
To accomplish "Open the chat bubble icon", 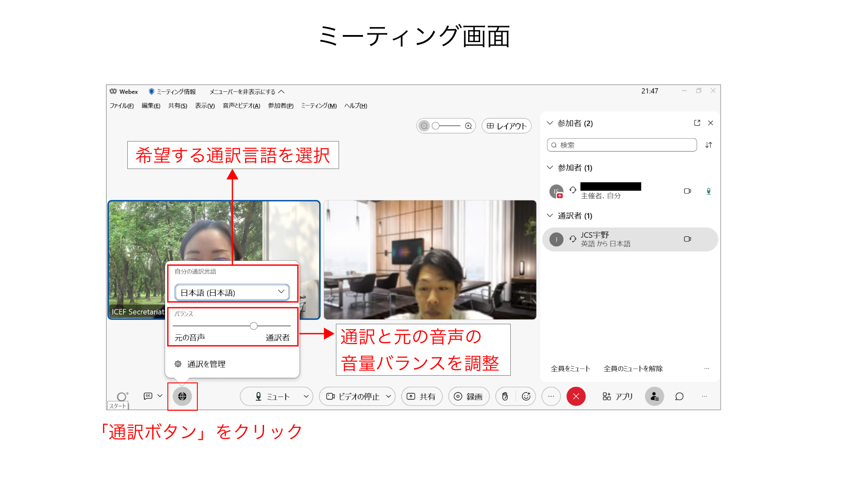I will tap(679, 396).
